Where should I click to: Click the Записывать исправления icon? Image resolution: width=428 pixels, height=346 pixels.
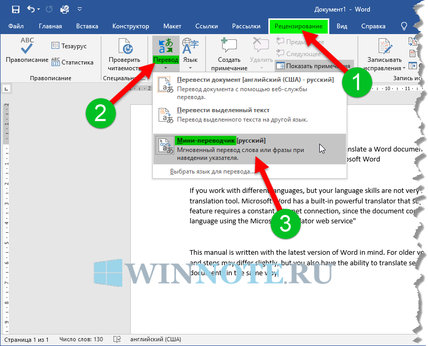[385, 48]
